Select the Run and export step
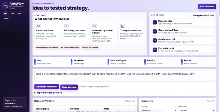220x112 pixels. click(x=183, y=49)
